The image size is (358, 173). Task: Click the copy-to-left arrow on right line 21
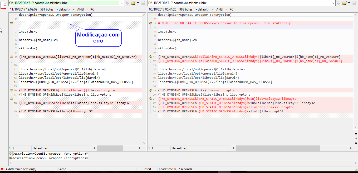click(x=151, y=99)
